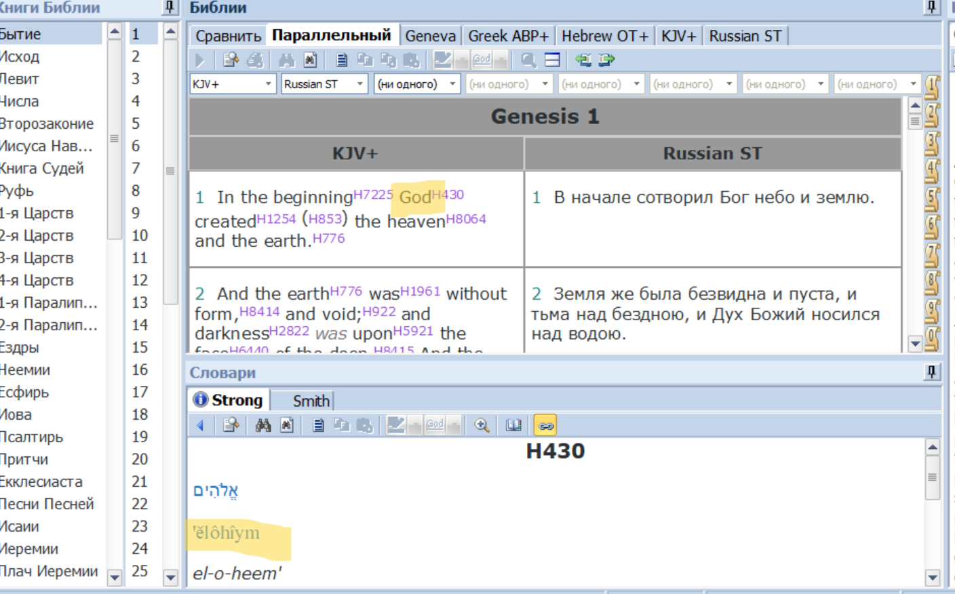
Task: Click the binoculars search icon in the Bible toolbar
Action: 287,60
